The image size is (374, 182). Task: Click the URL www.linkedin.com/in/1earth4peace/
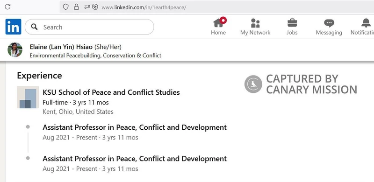[144, 7]
